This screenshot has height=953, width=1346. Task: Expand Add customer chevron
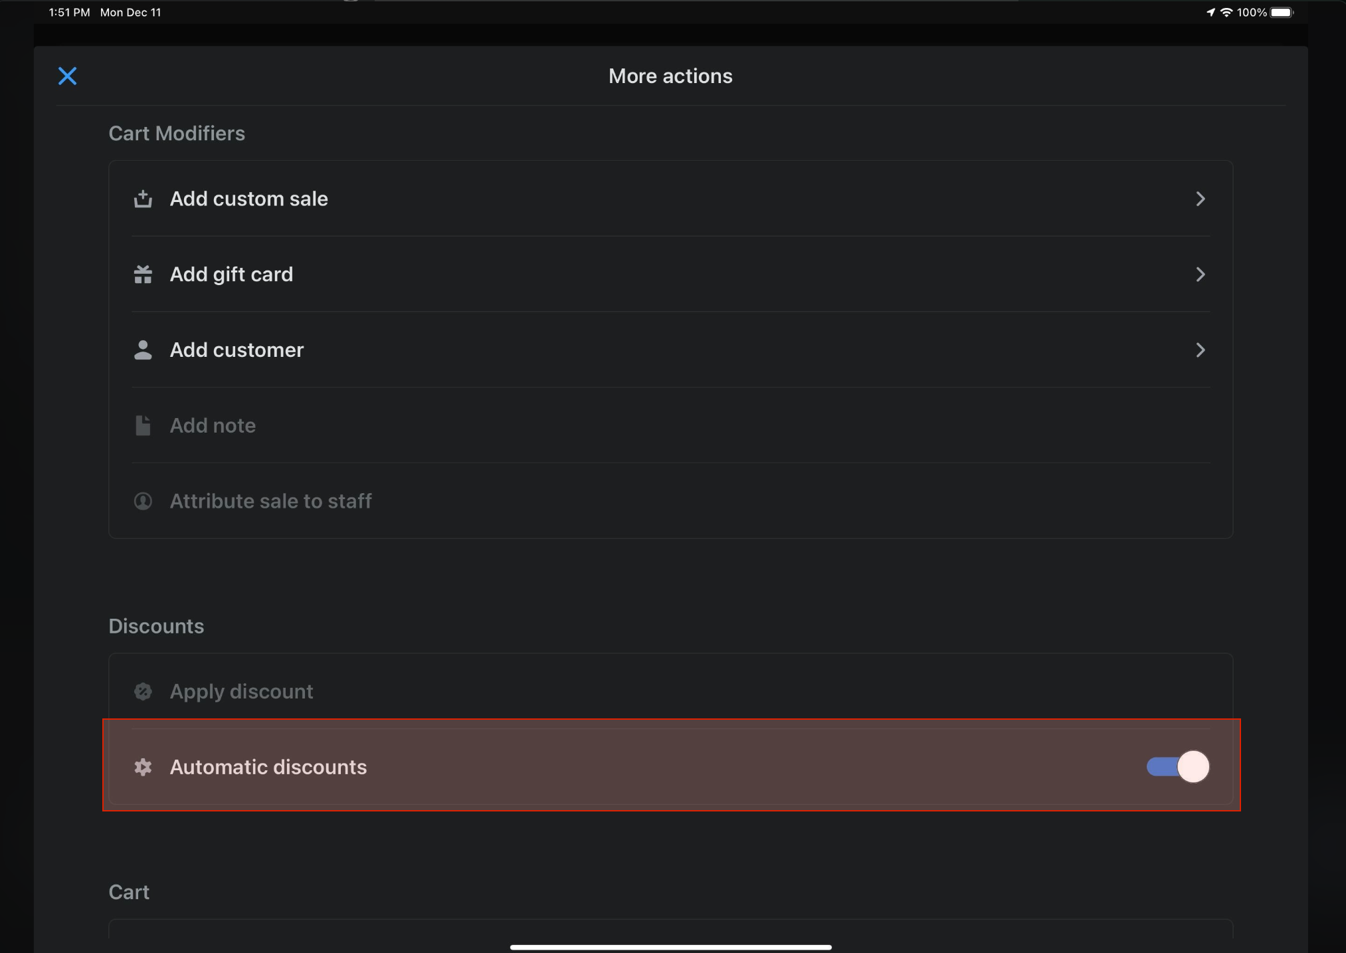[x=1200, y=350]
